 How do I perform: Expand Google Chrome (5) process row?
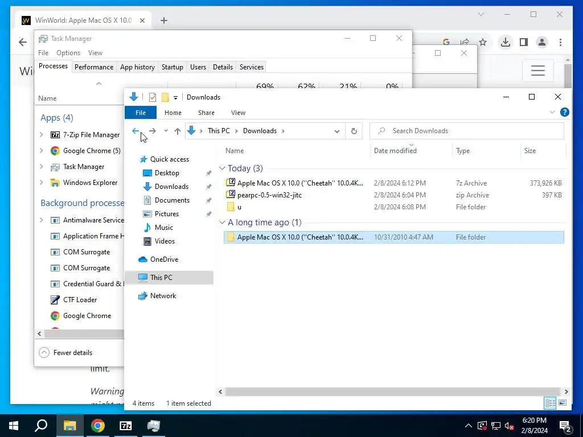pyautogui.click(x=41, y=151)
